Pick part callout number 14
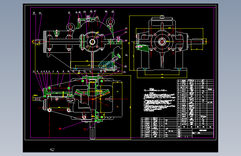The height and width of the screenshot is (156, 241). coord(90,71)
